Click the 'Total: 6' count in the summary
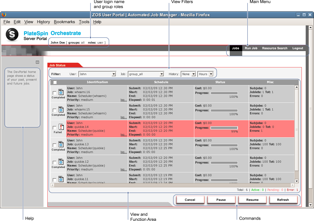The height and width of the screenshot is (221, 314). (242, 190)
